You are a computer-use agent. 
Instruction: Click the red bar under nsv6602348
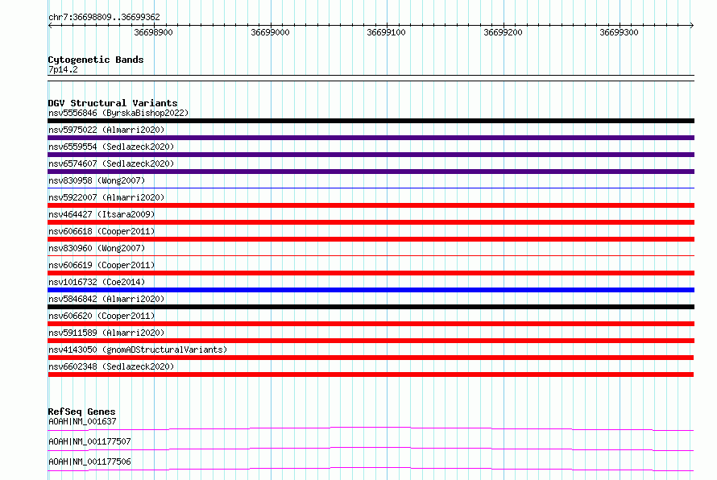pyautogui.click(x=371, y=374)
